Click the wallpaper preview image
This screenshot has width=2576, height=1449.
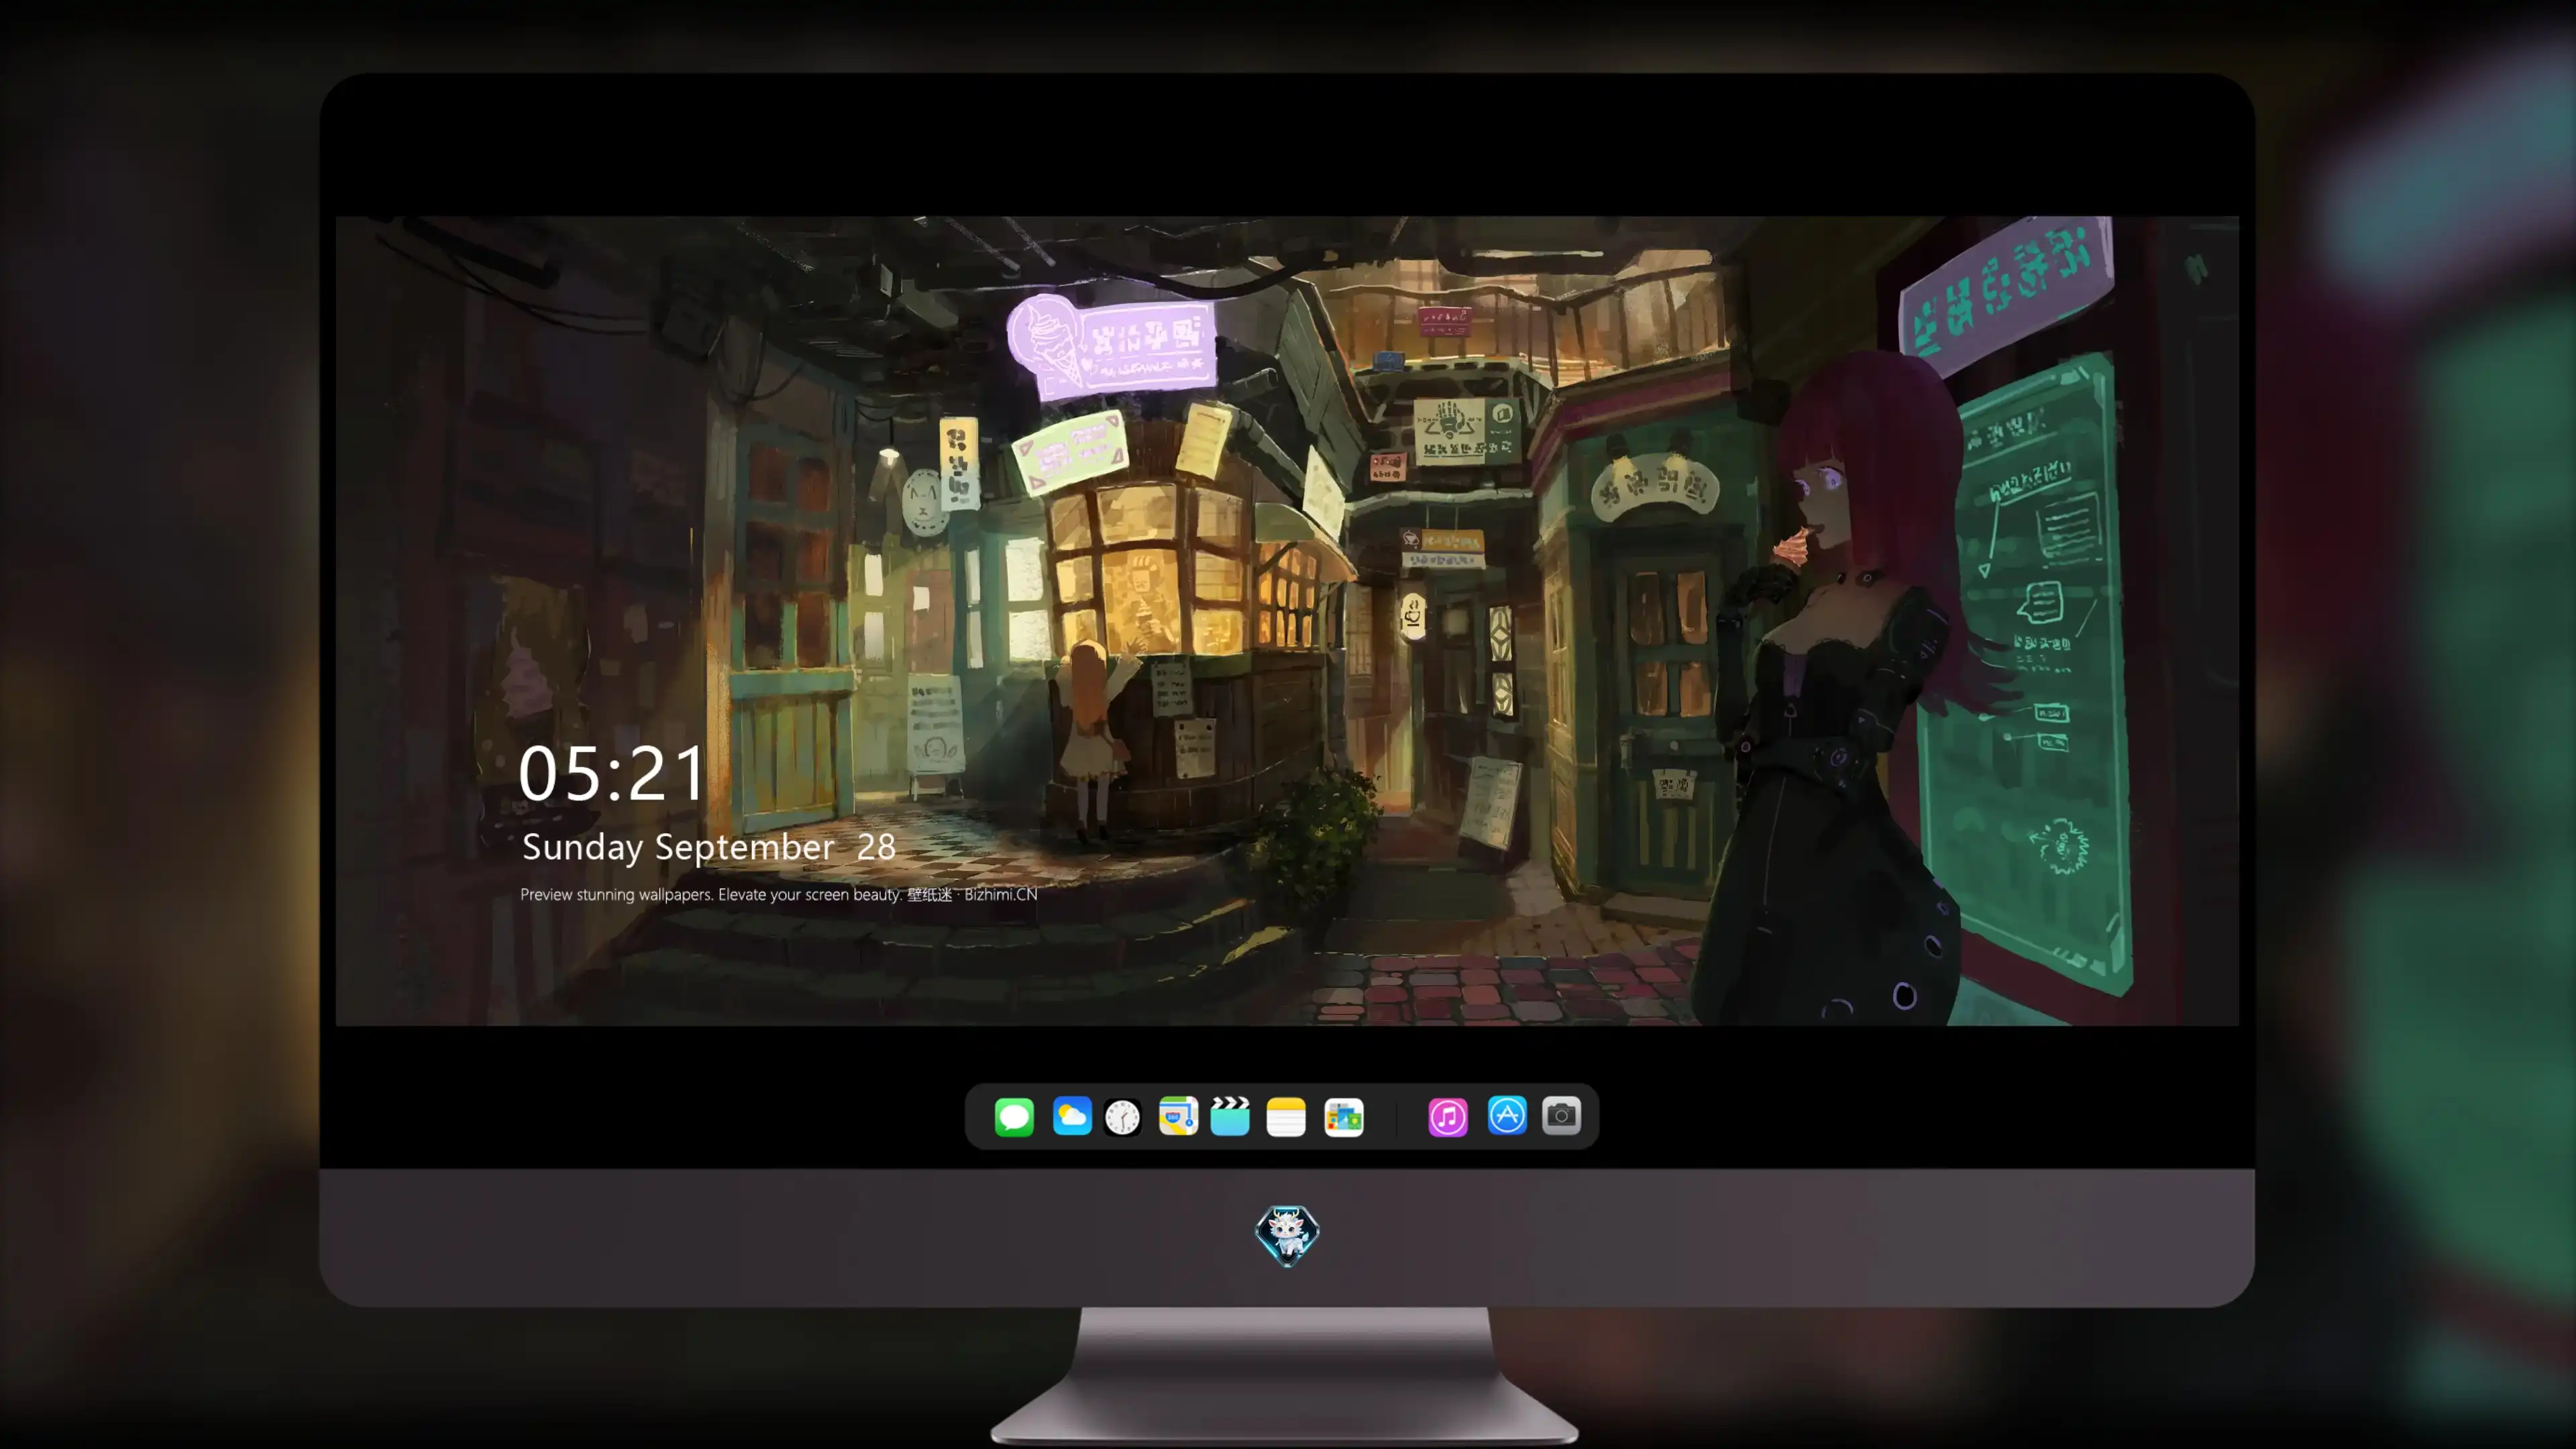tap(1287, 620)
